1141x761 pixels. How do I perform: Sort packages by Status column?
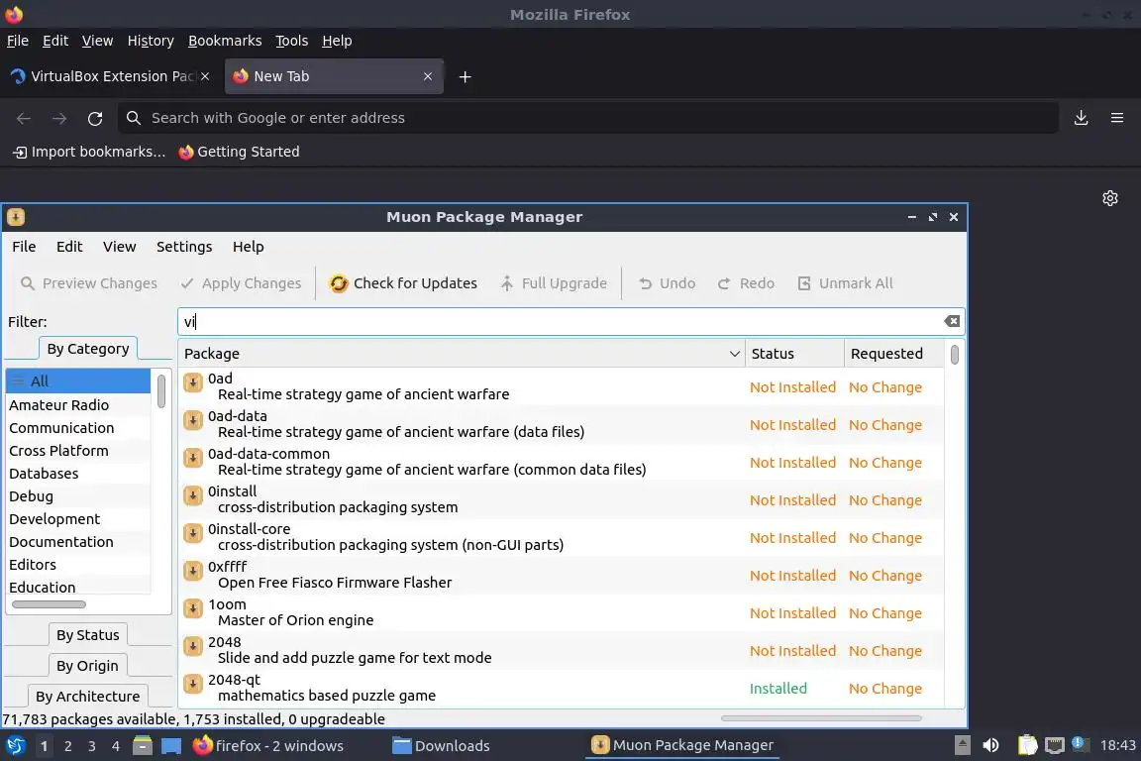[x=794, y=354]
